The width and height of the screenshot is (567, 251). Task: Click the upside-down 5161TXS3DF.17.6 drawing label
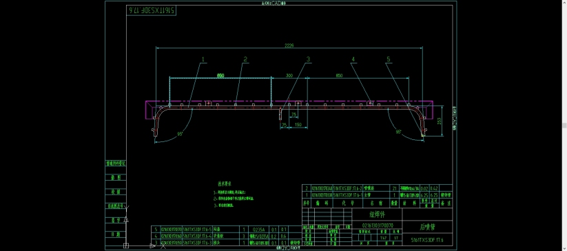(152, 10)
